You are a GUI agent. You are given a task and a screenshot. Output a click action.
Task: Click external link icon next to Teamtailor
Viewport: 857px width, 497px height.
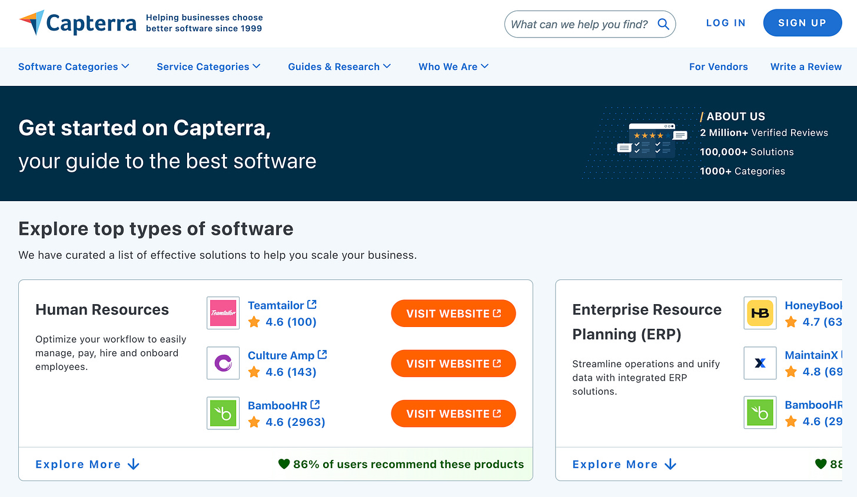[x=312, y=305]
